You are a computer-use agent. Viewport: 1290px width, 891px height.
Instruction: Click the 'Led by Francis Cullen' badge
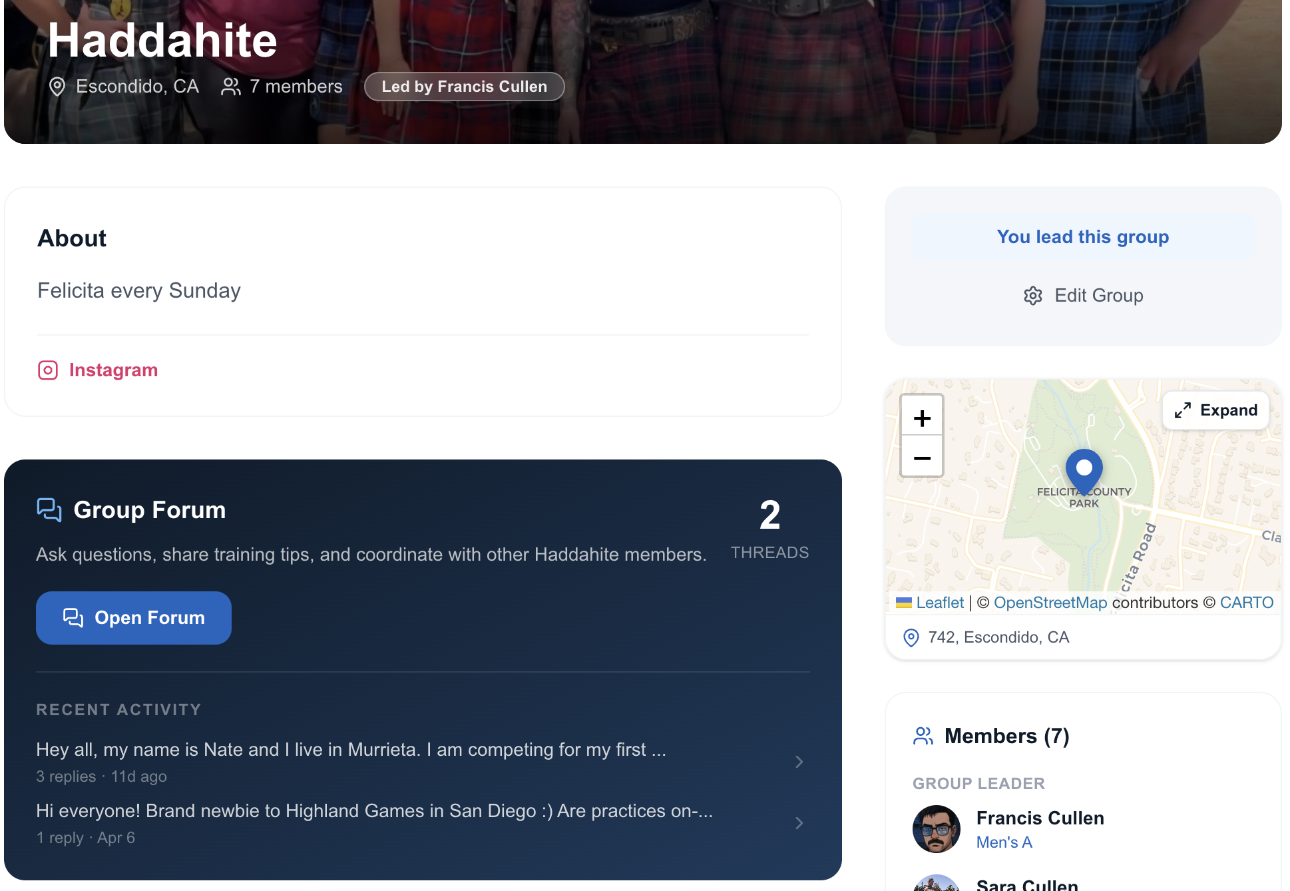click(465, 87)
